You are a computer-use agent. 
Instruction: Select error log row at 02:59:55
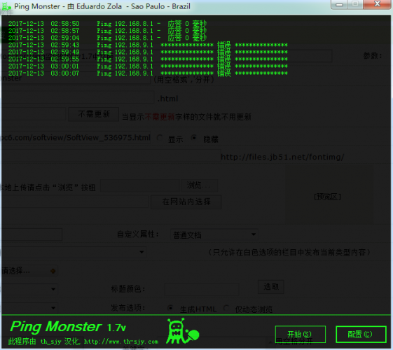point(148,59)
